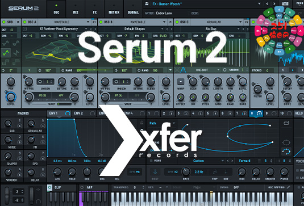Load next OSC A wavetable

click(x=95, y=29)
